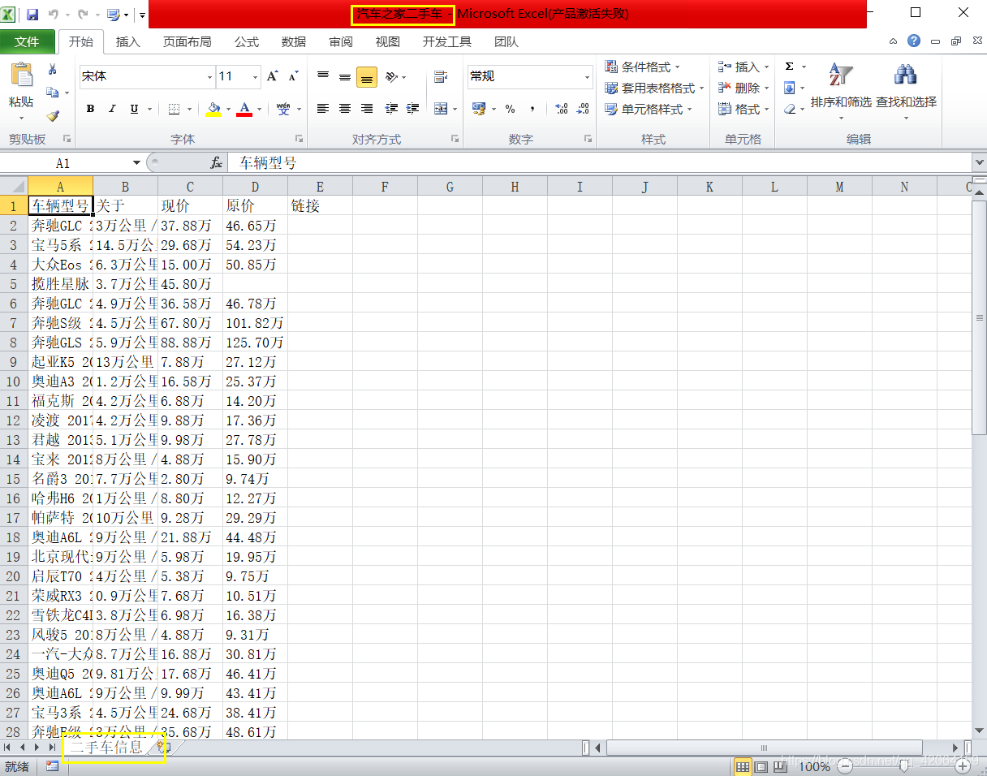Click the Decrease Indent icon
Image resolution: width=987 pixels, height=776 pixels.
(391, 109)
